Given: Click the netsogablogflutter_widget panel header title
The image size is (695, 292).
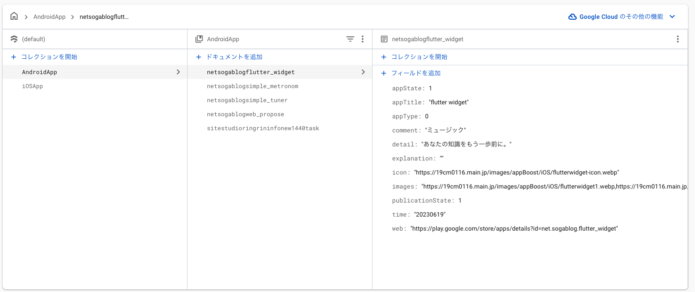Looking at the screenshot, I should pyautogui.click(x=427, y=39).
